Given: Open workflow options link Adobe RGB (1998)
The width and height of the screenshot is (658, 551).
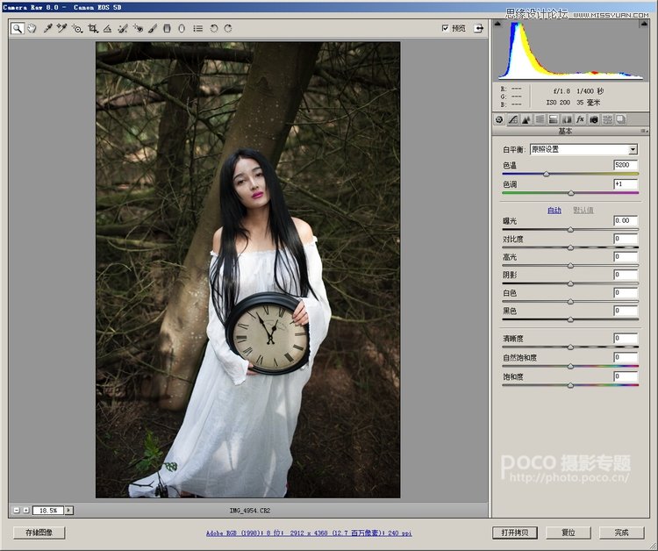Looking at the screenshot, I should pyautogui.click(x=309, y=533).
